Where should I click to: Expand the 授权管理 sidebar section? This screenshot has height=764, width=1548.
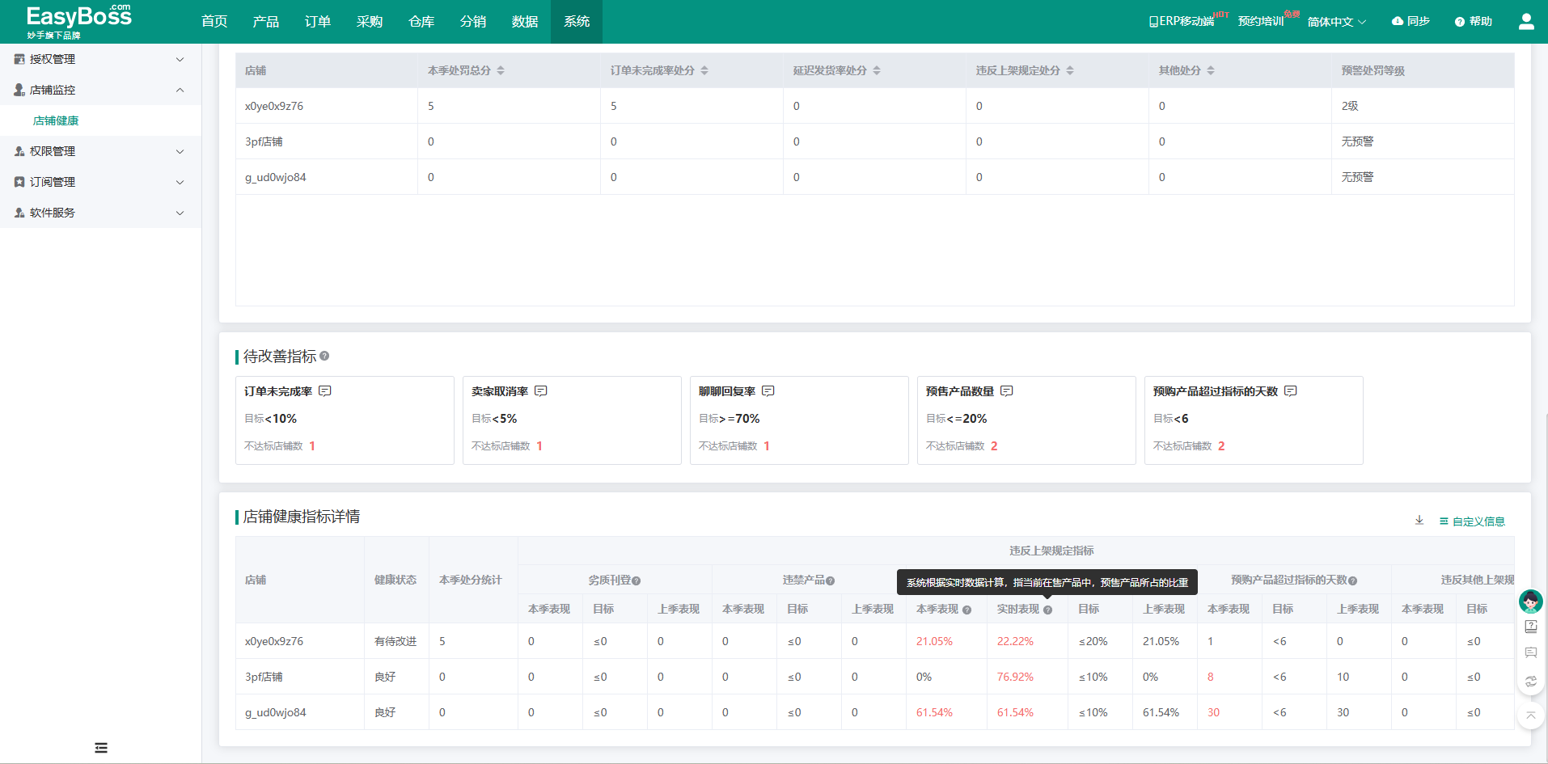tap(100, 59)
